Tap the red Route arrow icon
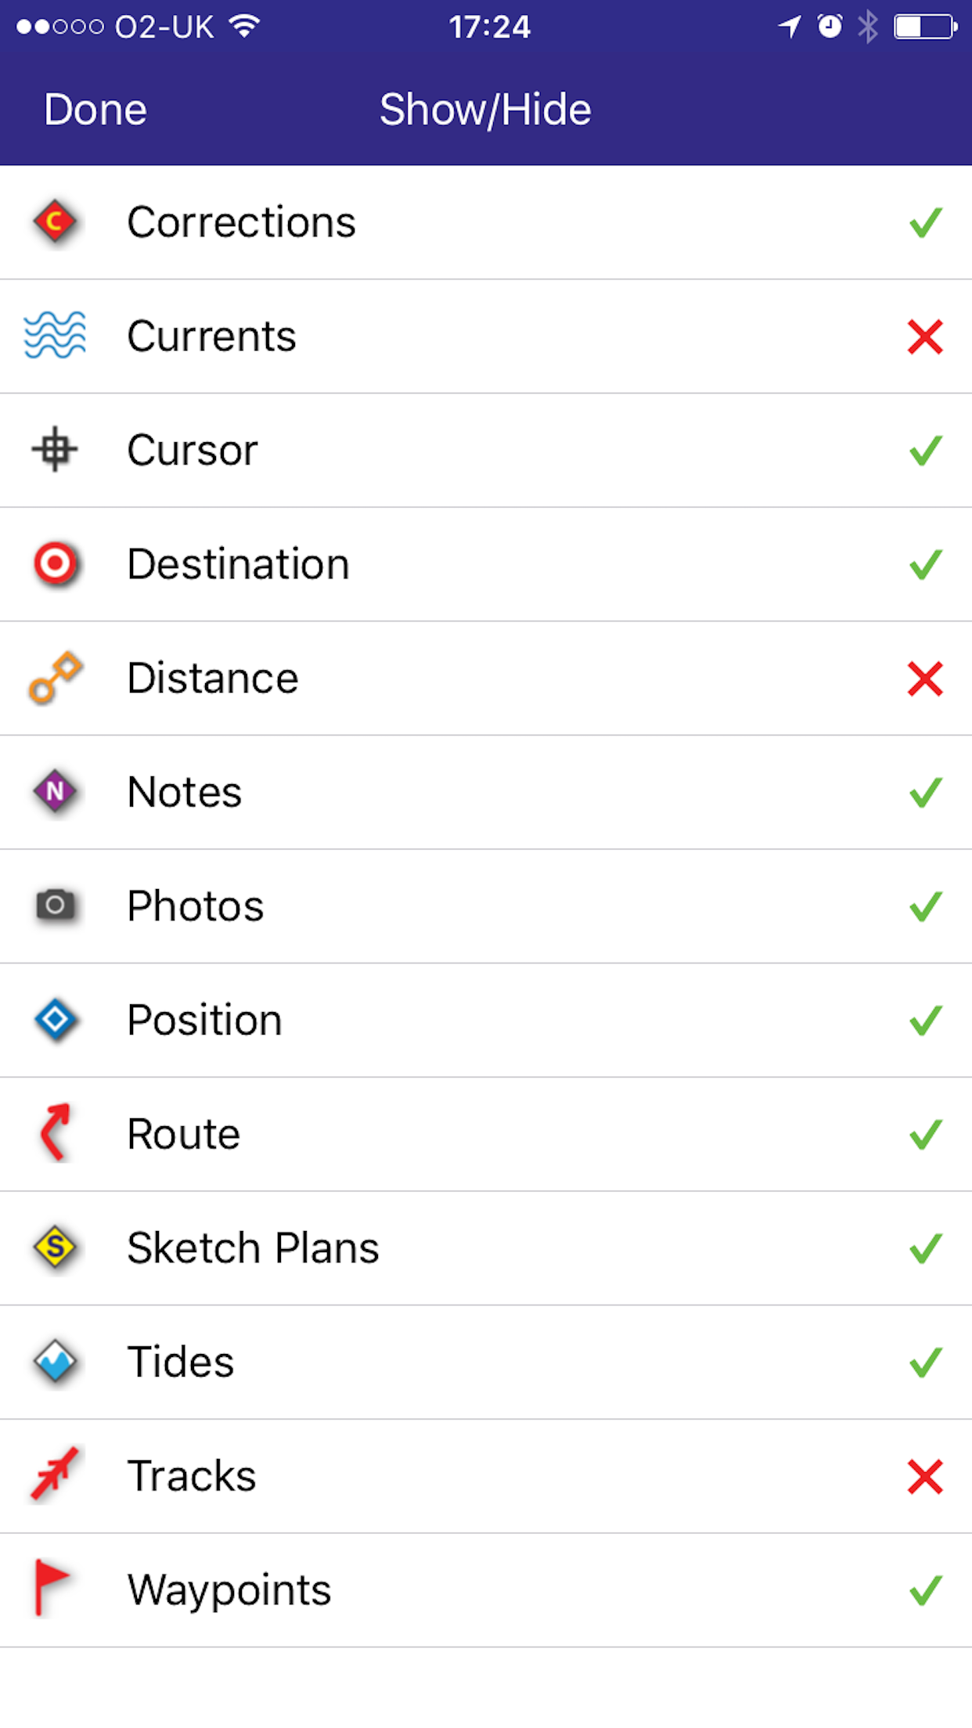Screen dimensions: 972x1728 (x=55, y=1133)
